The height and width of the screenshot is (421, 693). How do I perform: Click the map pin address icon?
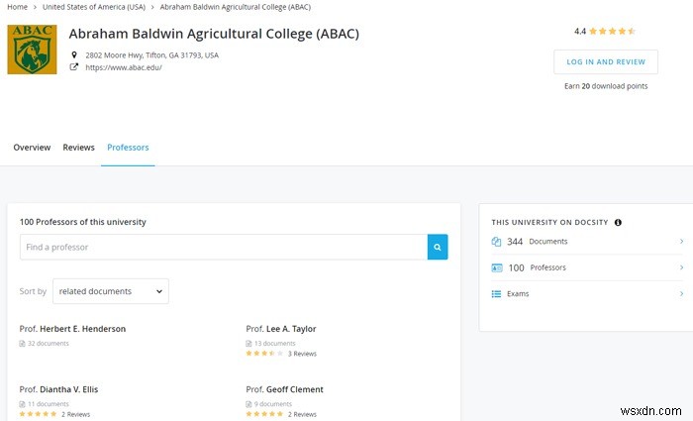click(x=73, y=55)
